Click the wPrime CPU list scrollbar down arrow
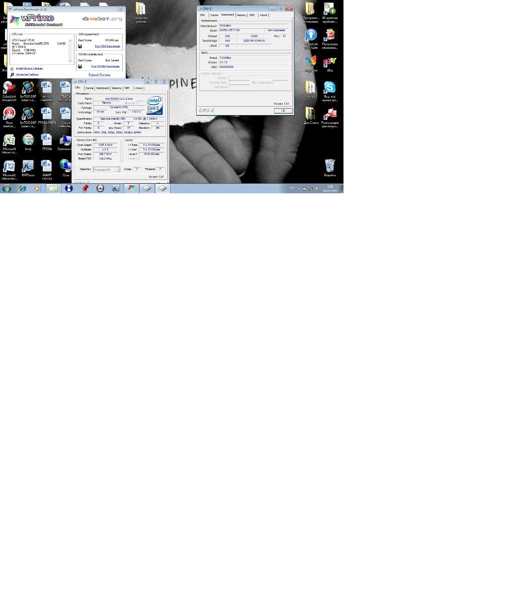Viewport: 517px width, 604px height. pos(71,61)
